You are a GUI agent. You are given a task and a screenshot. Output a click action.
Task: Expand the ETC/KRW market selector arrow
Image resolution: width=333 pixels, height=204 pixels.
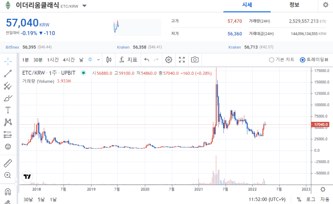tap(84, 6)
